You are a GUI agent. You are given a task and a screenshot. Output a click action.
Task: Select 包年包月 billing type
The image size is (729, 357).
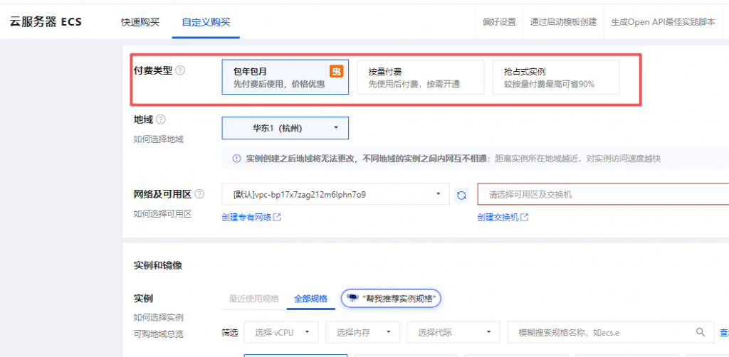(x=285, y=77)
